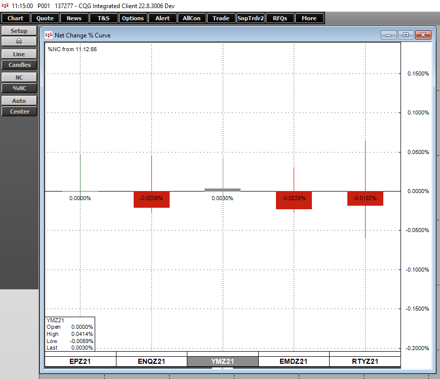Open the Trade menu

click(221, 18)
